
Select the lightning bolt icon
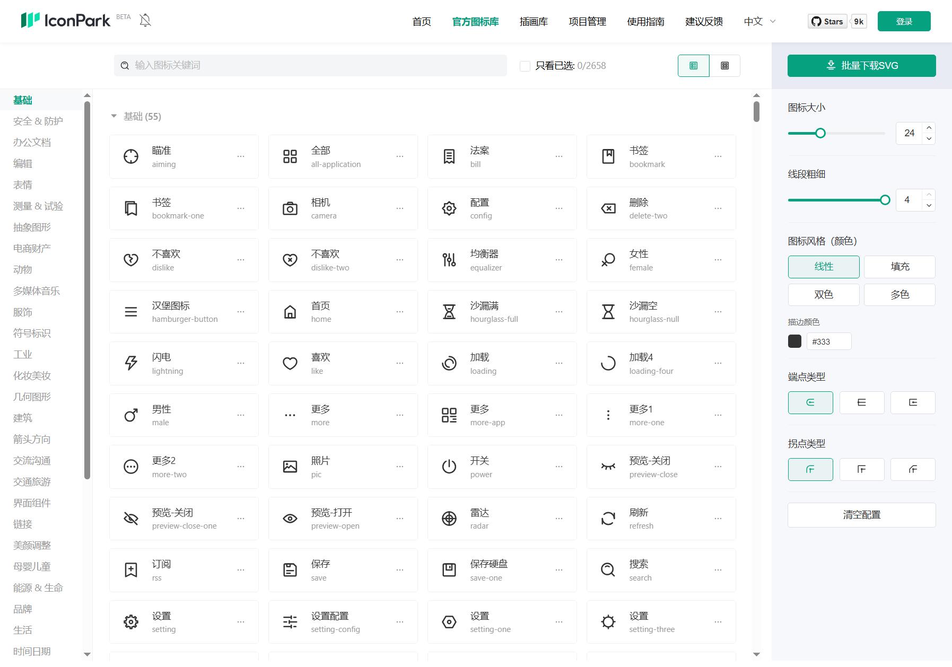point(131,363)
